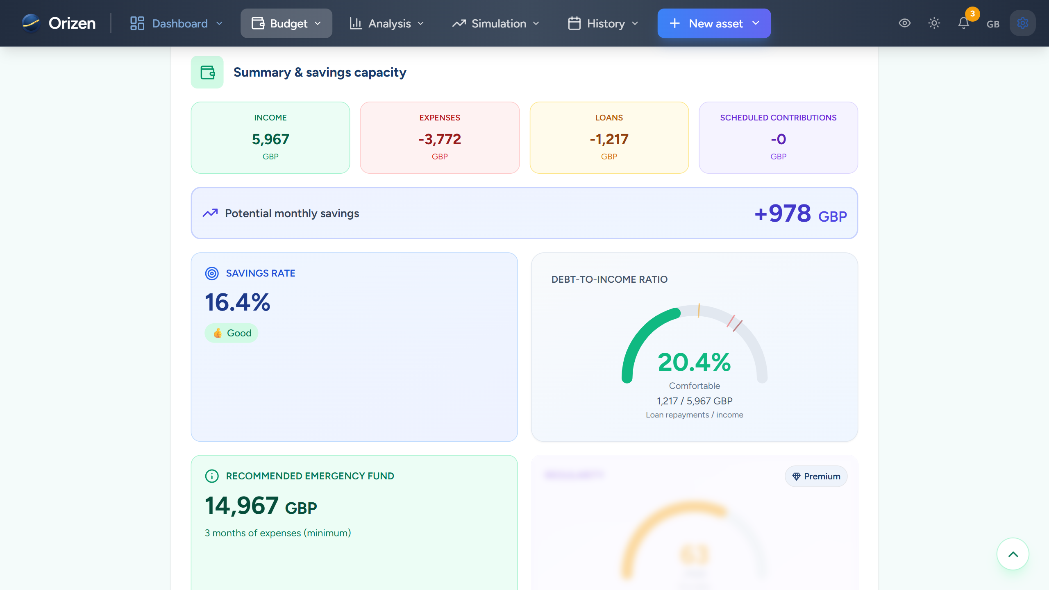
Task: Click the Potential monthly savings trend icon
Action: (x=210, y=213)
